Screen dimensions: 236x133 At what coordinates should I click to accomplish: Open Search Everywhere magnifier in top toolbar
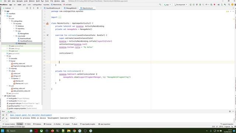pos(229,4)
